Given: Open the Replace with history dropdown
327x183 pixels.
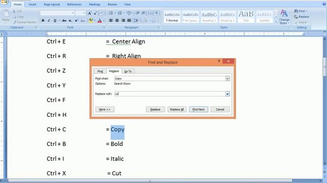Looking at the screenshot, I should pos(227,94).
